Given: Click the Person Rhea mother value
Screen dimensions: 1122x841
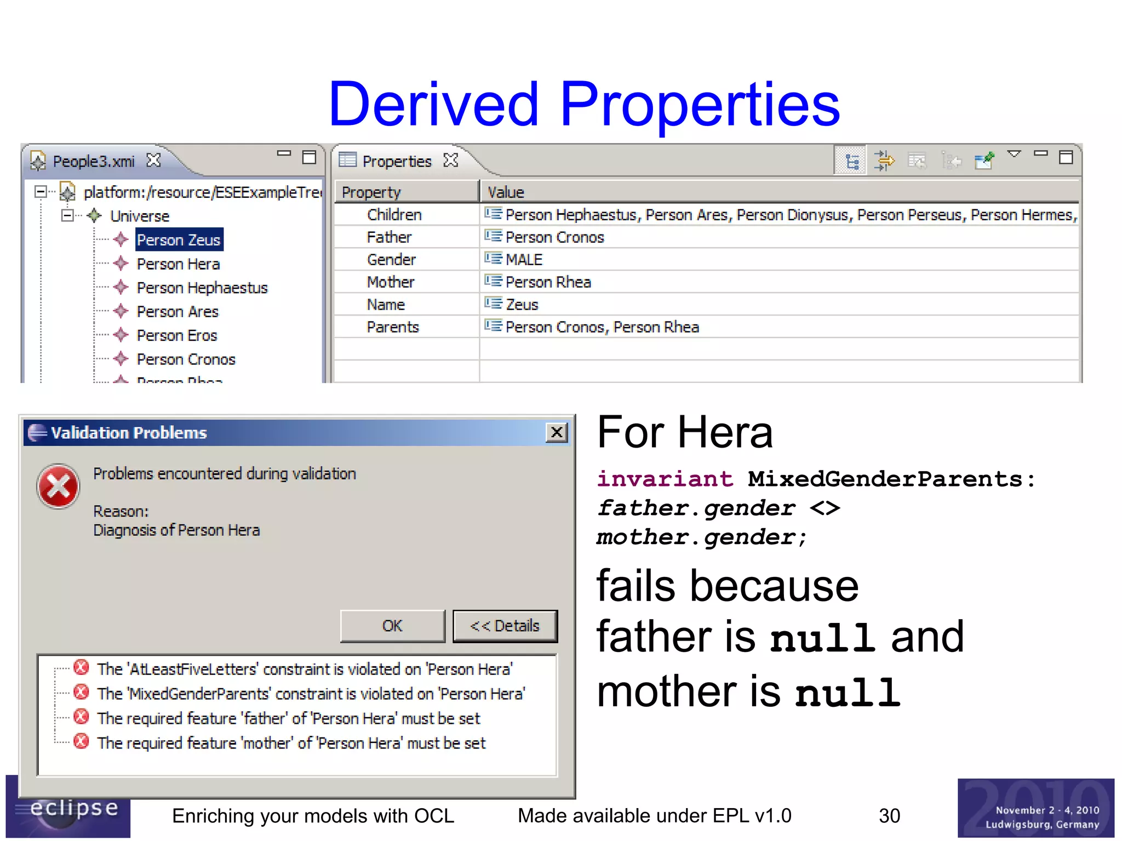Looking at the screenshot, I should (548, 282).
